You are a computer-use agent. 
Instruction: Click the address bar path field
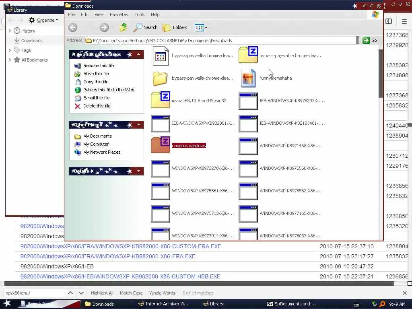tap(220, 41)
